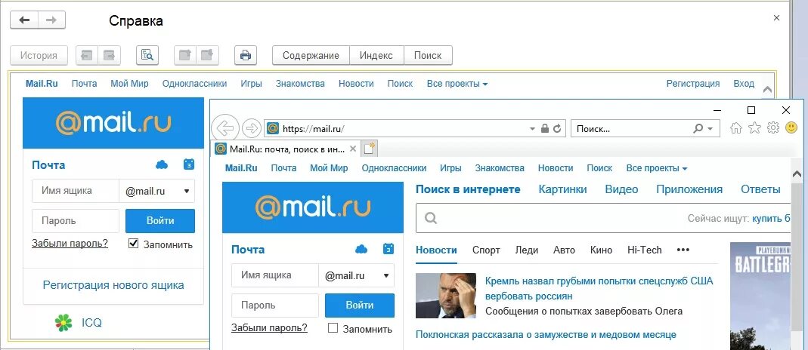Click the Имя ящика input in left panel
808x350 pixels.
tap(76, 191)
